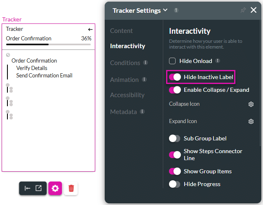263x205 pixels.
Task: Check the Hide Onload checkbox
Action: [x=172, y=61]
